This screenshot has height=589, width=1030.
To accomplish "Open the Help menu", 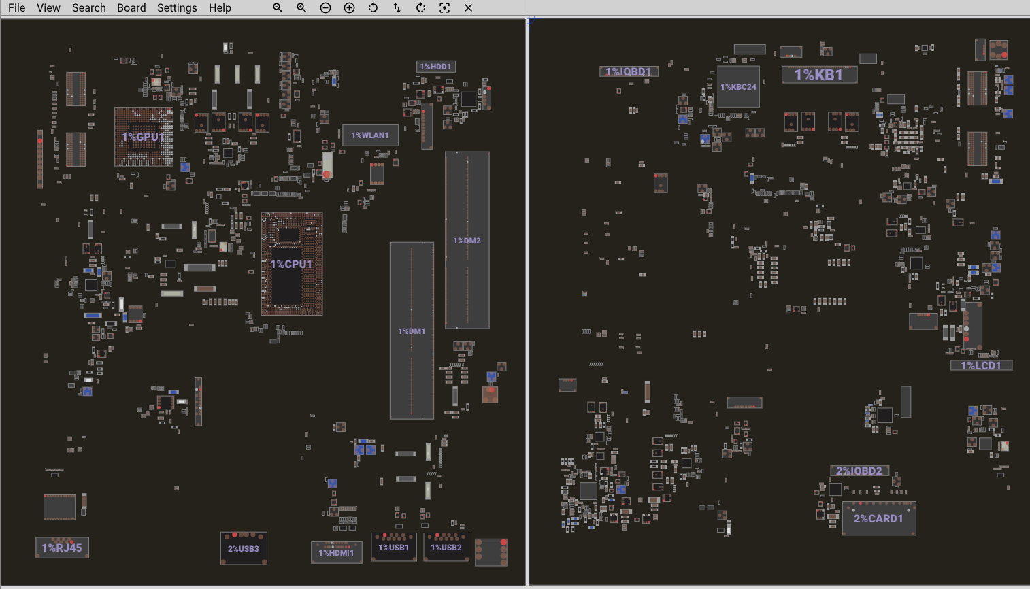I will 220,7.
